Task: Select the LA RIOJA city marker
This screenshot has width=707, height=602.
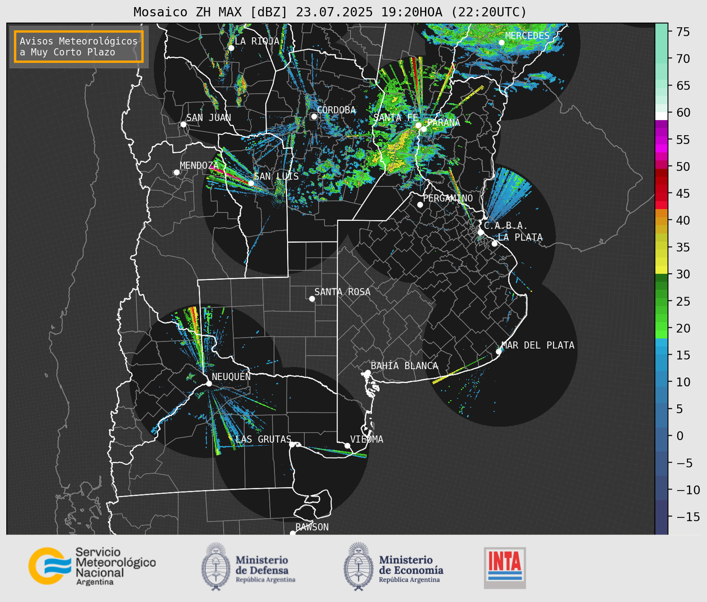Action: click(231, 48)
